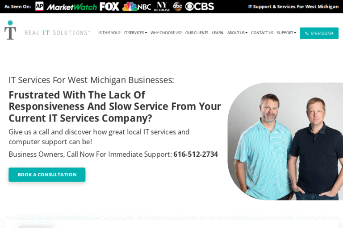This screenshot has height=228, width=343.
Task: Click the teal 616-512-2734 phone button
Action: pos(319,33)
